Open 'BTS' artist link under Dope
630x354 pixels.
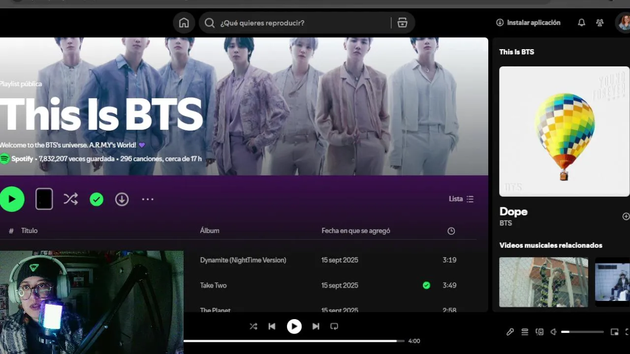505,223
